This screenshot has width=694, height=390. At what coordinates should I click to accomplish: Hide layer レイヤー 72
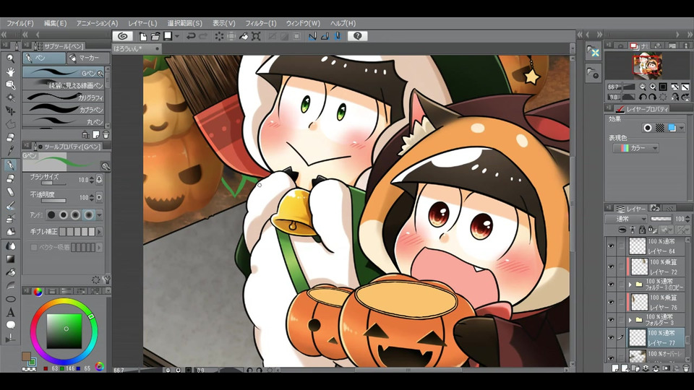tap(611, 266)
